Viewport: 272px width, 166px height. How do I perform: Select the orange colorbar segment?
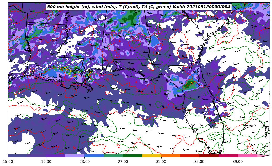pyautogui.click(x=170, y=156)
